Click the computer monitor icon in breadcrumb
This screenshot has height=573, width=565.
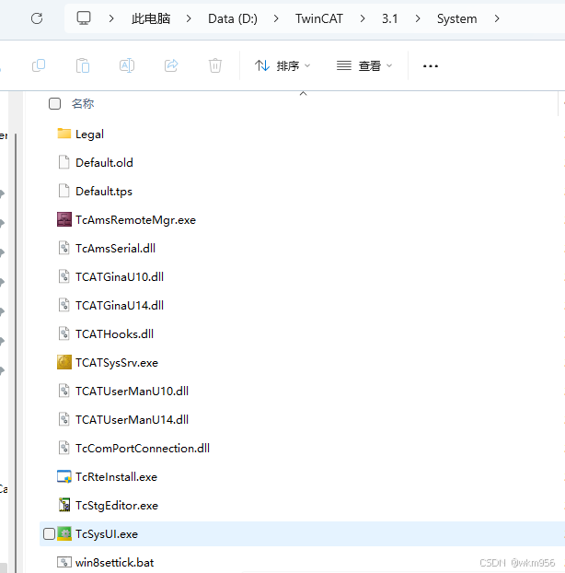click(84, 18)
